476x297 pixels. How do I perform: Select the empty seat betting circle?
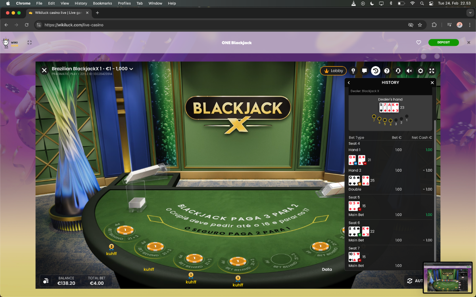280,260
